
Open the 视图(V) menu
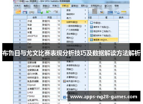click(x=37, y=6)
